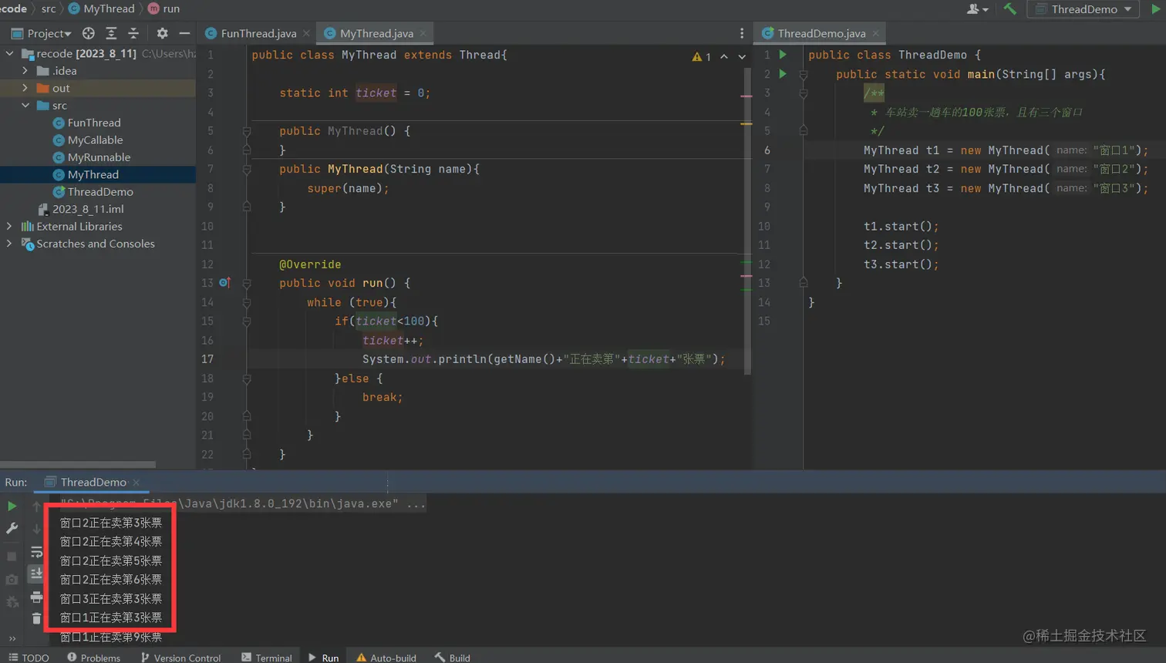Close the ThreadDemo.java editor tab
Viewport: 1166px width, 663px height.
(875, 33)
